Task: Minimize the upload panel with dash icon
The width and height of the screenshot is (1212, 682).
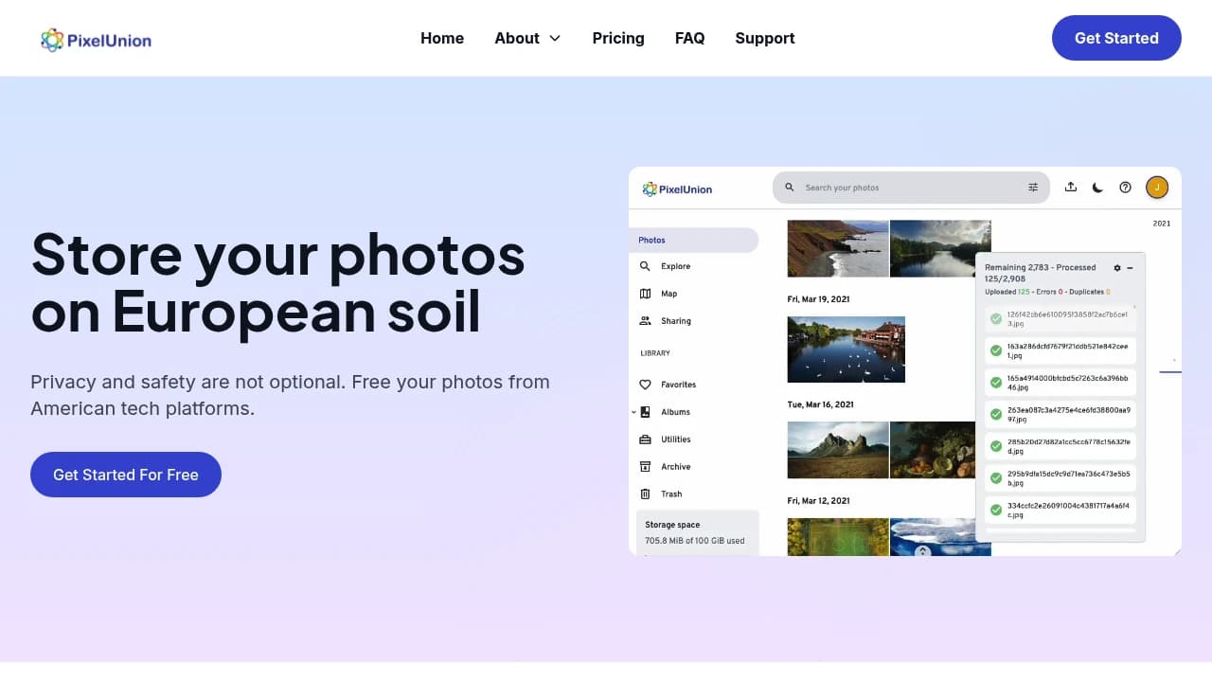Action: [x=1130, y=268]
